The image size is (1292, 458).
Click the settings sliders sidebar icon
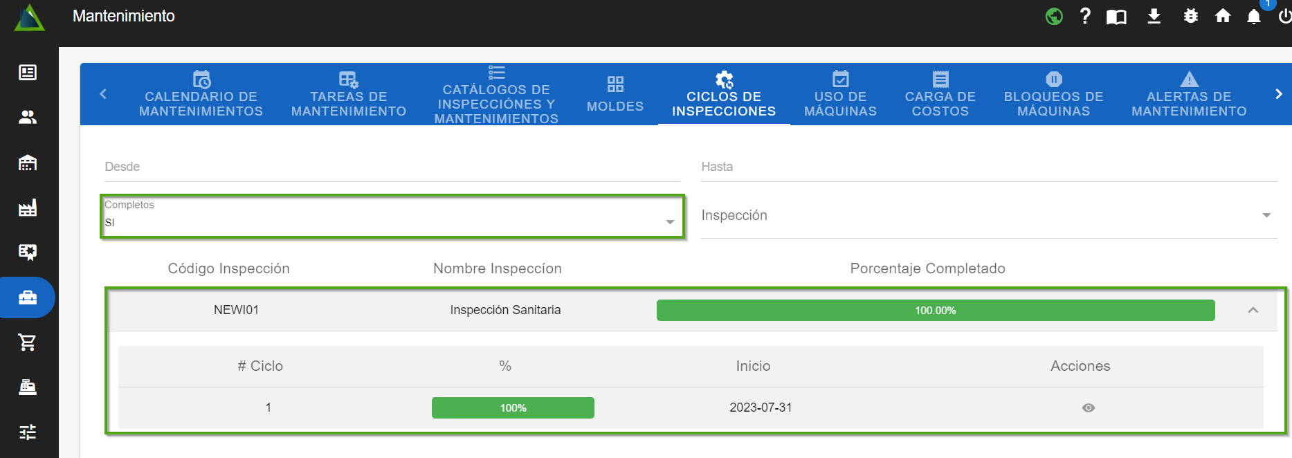tap(28, 432)
